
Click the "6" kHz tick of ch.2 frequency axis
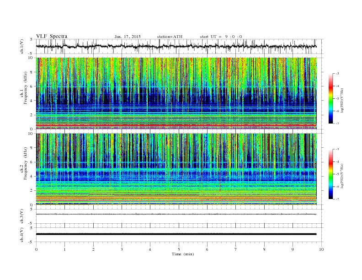pyautogui.click(x=32, y=162)
